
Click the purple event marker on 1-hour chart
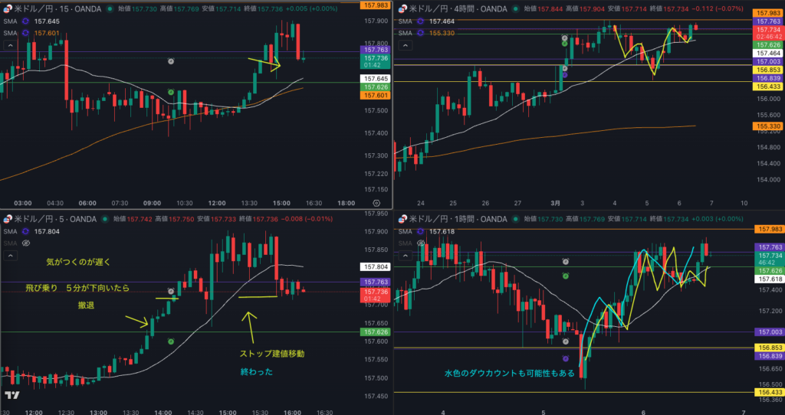(566, 358)
